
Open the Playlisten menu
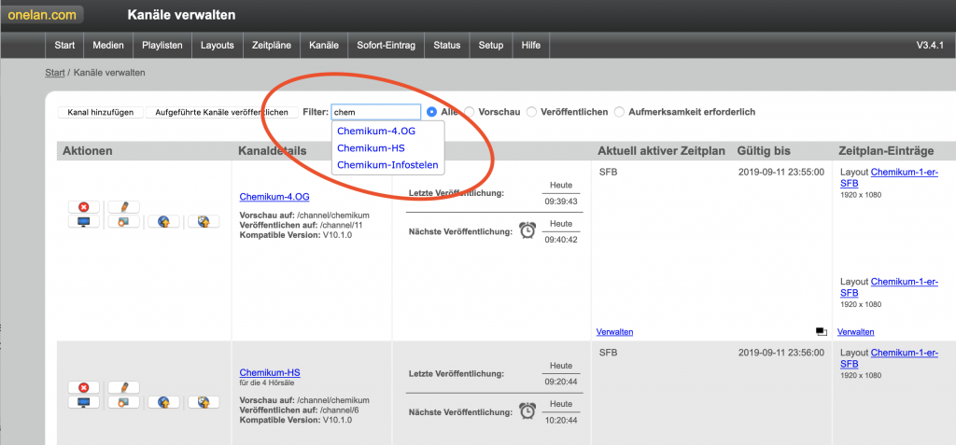click(162, 45)
